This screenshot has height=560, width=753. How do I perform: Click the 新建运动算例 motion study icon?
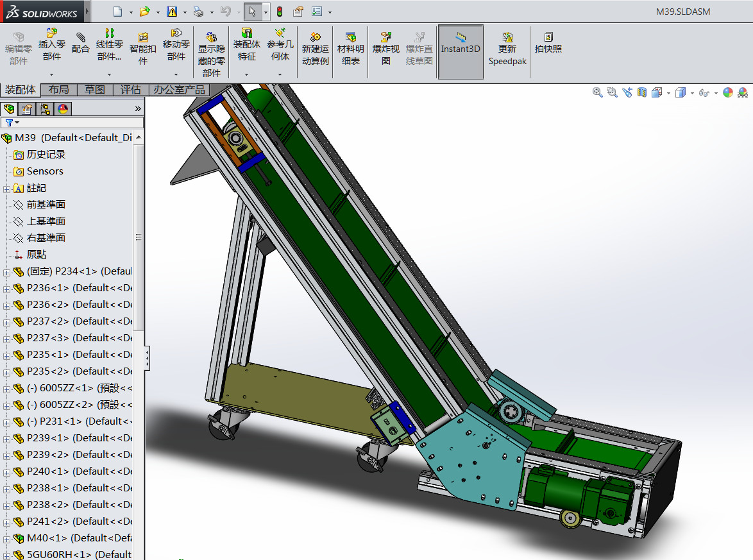tap(315, 37)
